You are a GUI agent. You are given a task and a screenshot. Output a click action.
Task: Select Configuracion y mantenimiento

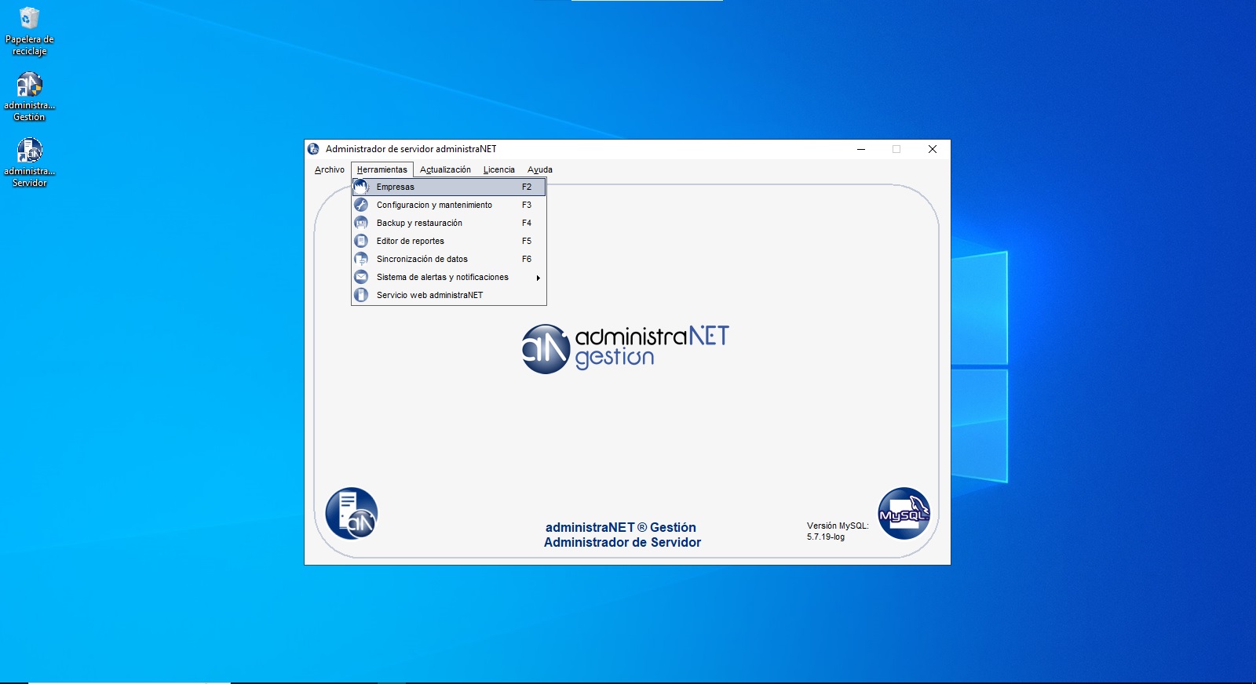pos(448,205)
